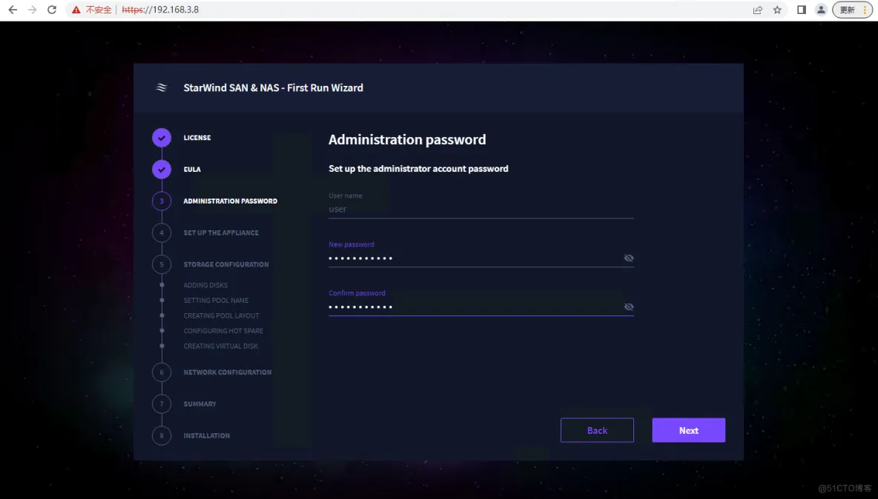
Task: Select Configuring Hot Spare sub-step
Action: tap(223, 331)
